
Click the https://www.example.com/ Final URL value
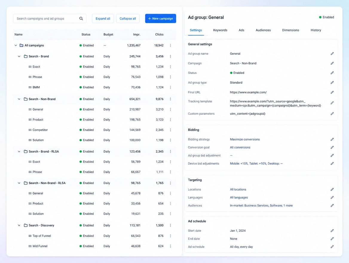[248, 92]
